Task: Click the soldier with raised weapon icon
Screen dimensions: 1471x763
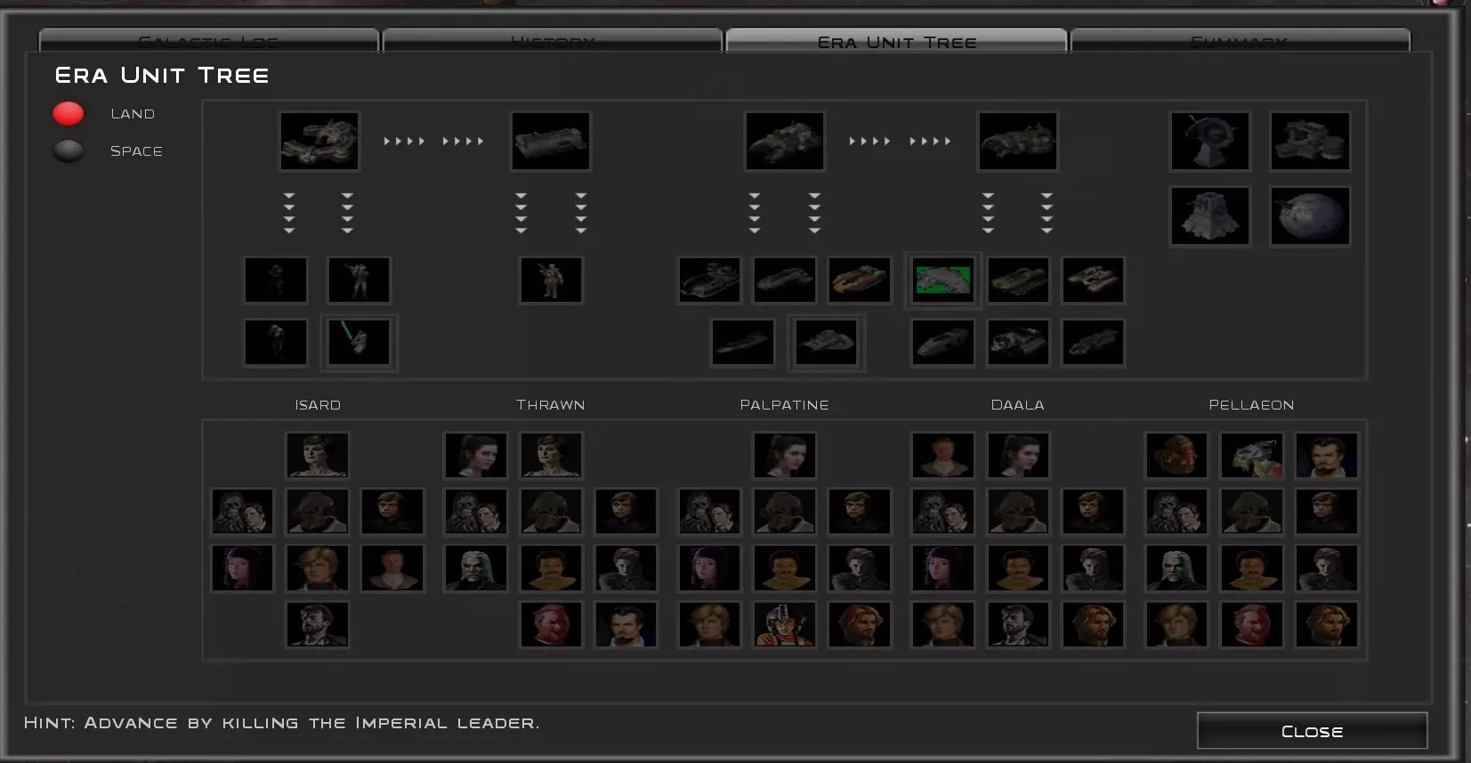Action: (x=359, y=280)
